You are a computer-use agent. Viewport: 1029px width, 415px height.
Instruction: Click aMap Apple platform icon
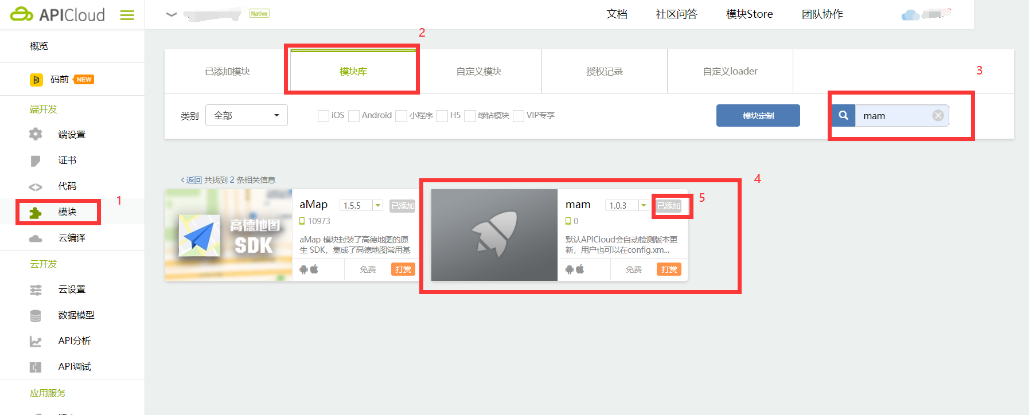(314, 269)
